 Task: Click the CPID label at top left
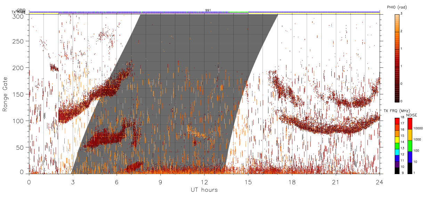click(21, 10)
